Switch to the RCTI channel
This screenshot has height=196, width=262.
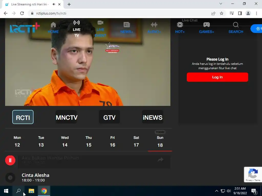coord(23,117)
